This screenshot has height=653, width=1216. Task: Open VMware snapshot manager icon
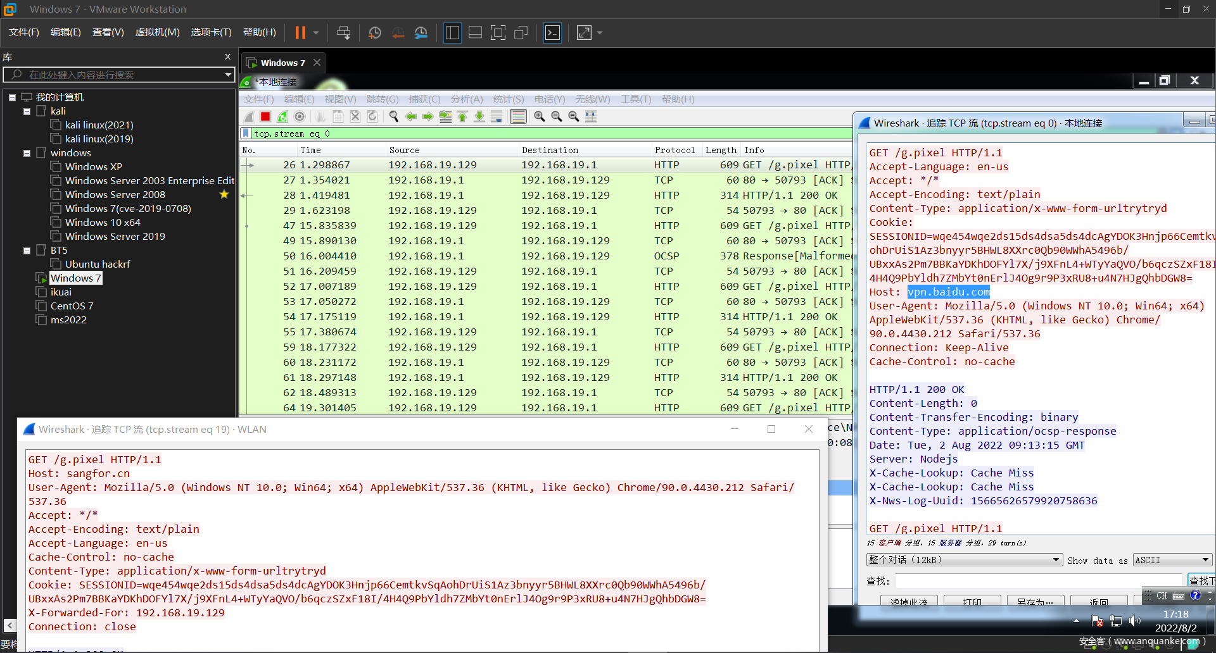[x=421, y=33]
